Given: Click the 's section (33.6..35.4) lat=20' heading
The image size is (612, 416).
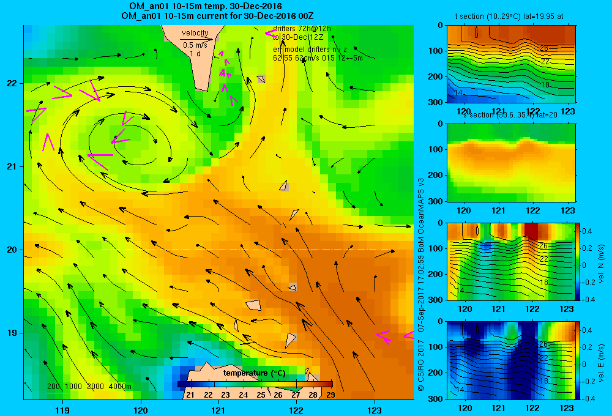Looking at the screenshot, I should (510, 115).
